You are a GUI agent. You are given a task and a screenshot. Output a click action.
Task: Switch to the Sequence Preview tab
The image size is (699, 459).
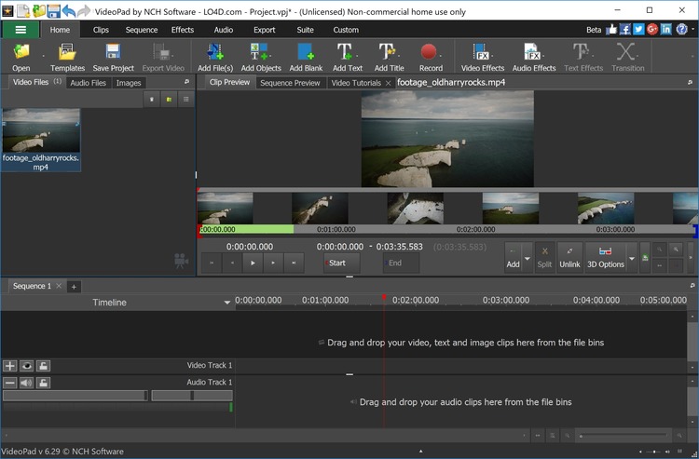coord(290,83)
